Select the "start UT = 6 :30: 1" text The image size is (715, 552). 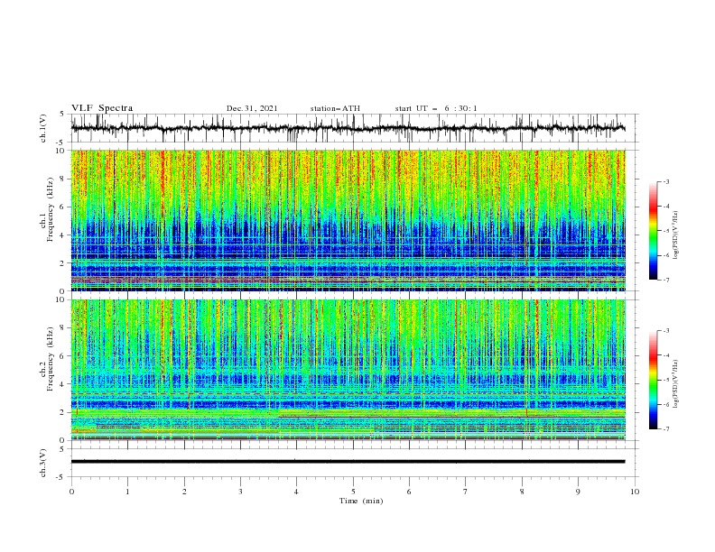(436, 108)
